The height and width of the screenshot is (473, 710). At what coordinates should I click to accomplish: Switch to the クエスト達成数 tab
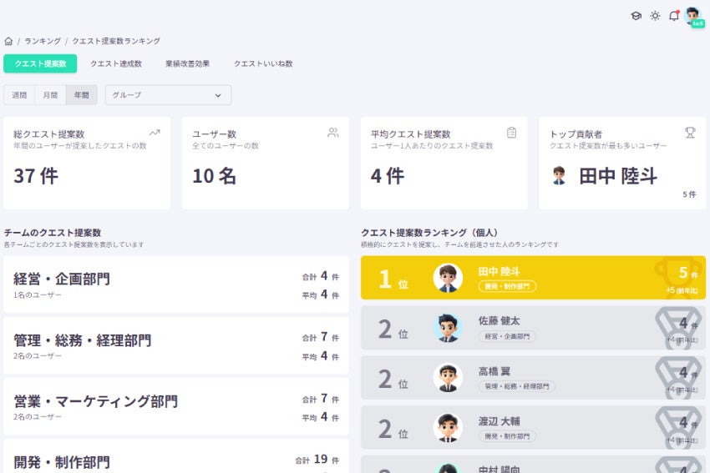pyautogui.click(x=116, y=63)
